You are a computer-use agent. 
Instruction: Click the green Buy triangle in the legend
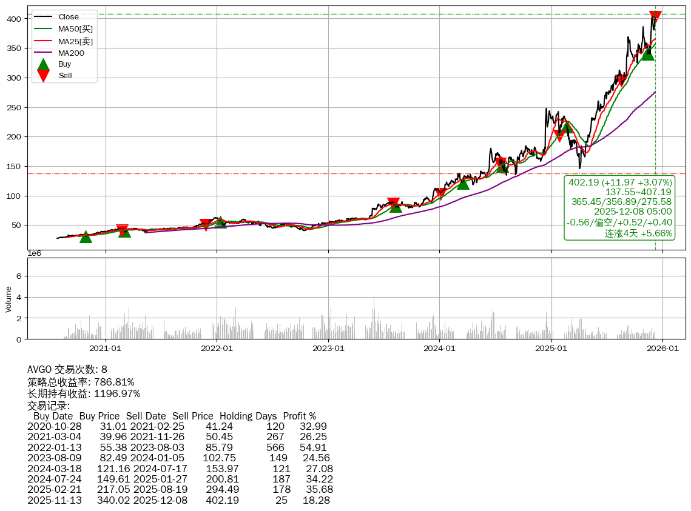click(x=43, y=64)
